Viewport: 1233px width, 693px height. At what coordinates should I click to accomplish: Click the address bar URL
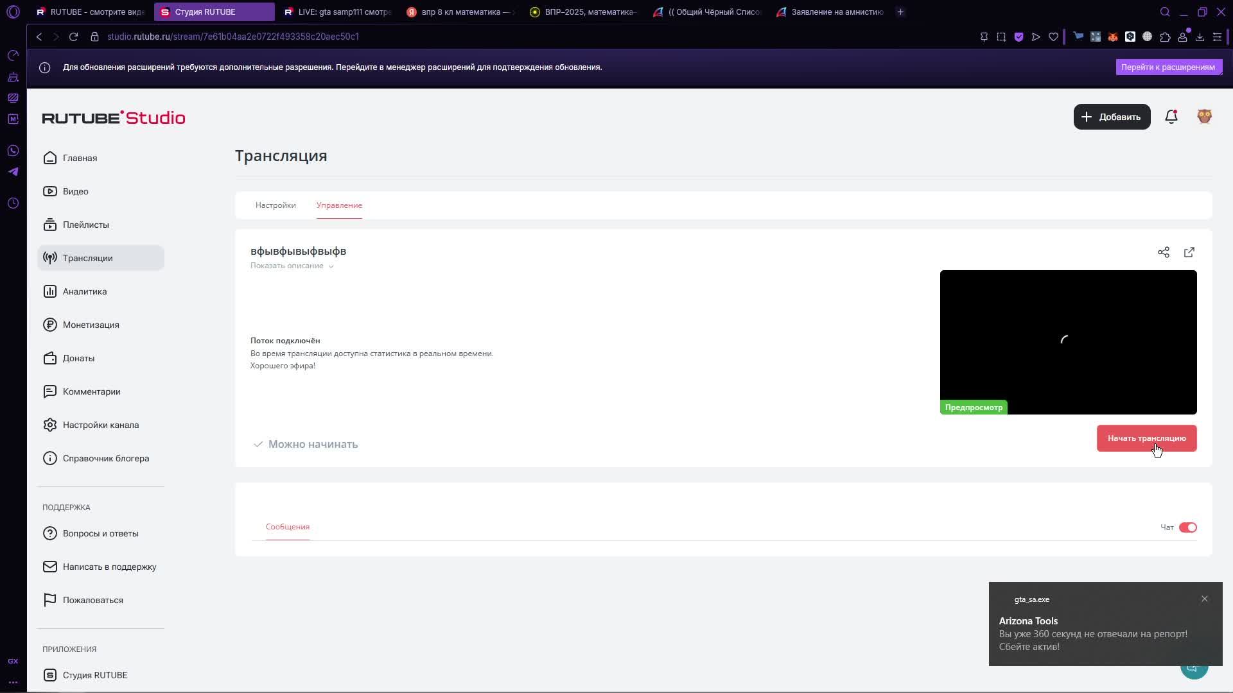pyautogui.click(x=233, y=37)
